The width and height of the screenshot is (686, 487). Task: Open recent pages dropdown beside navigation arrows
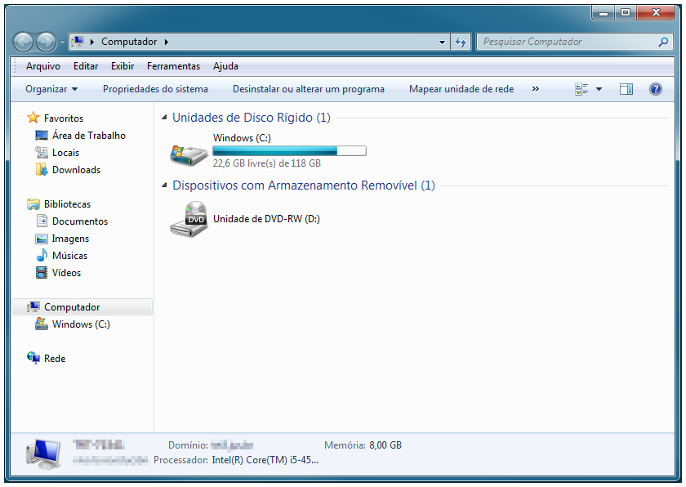(x=62, y=42)
